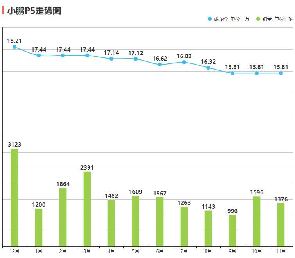This screenshot has height=258, width=295.
Task: Click the 996 sales bar for 9月
Action: coord(232,231)
